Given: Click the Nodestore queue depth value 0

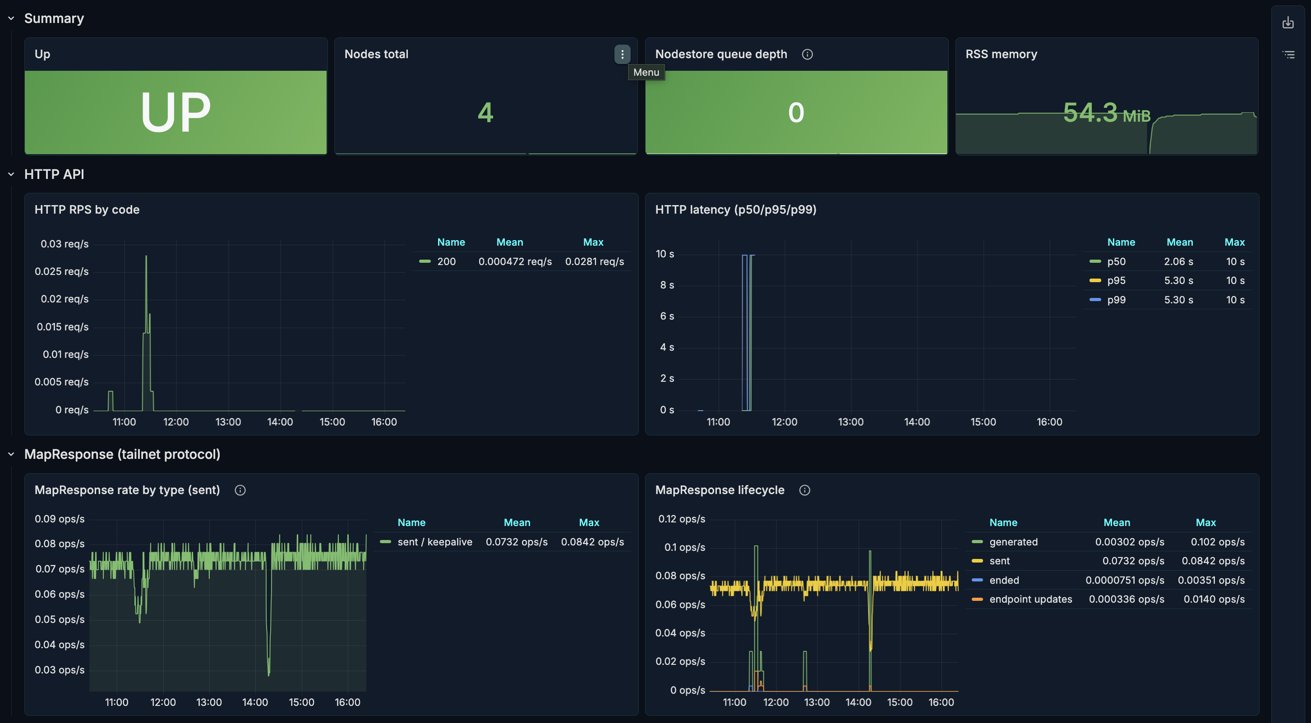Looking at the screenshot, I should pos(796,112).
